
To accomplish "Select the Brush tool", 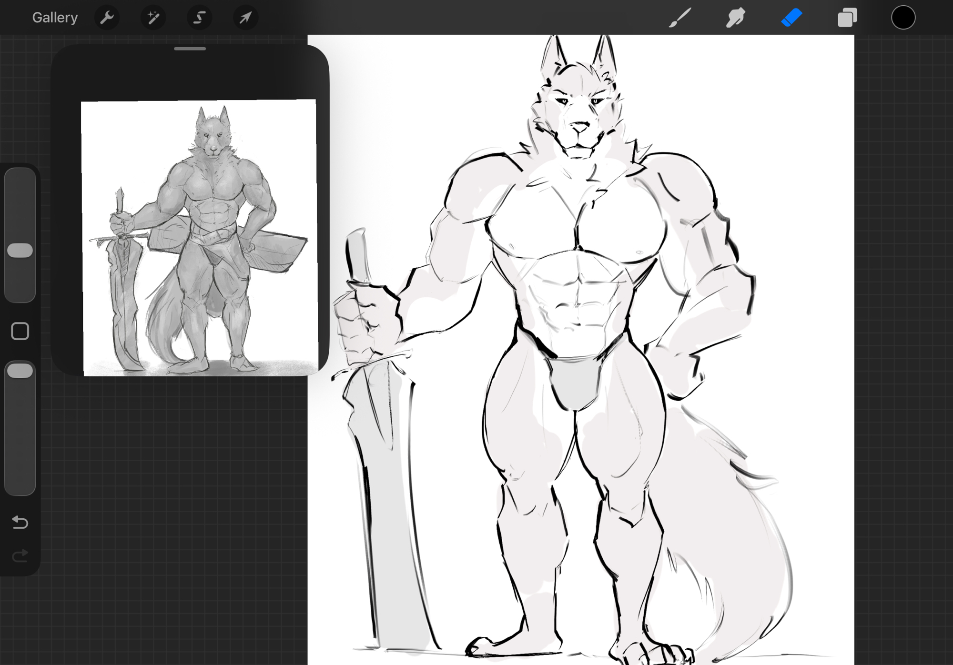I will tap(679, 18).
